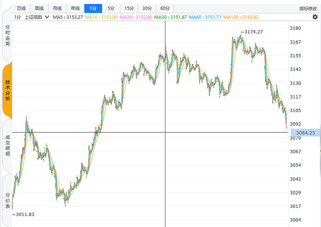Click the MA5 indicator label
The width and height of the screenshot is (321, 227).
coord(68,17)
